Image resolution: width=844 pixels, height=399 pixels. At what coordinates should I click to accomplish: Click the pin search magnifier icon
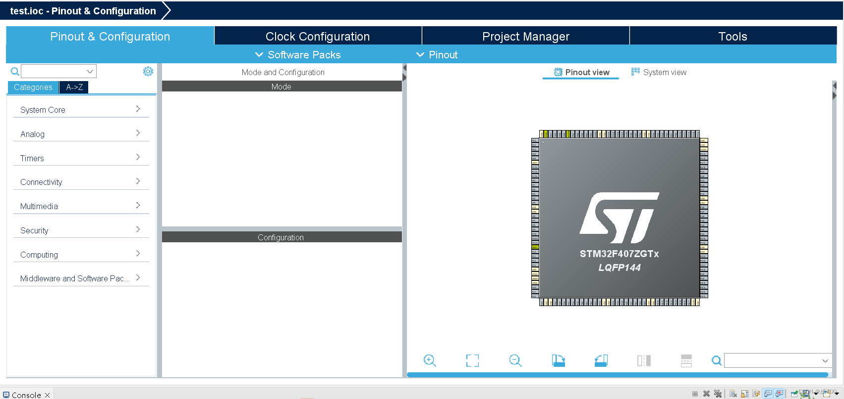[x=717, y=360]
